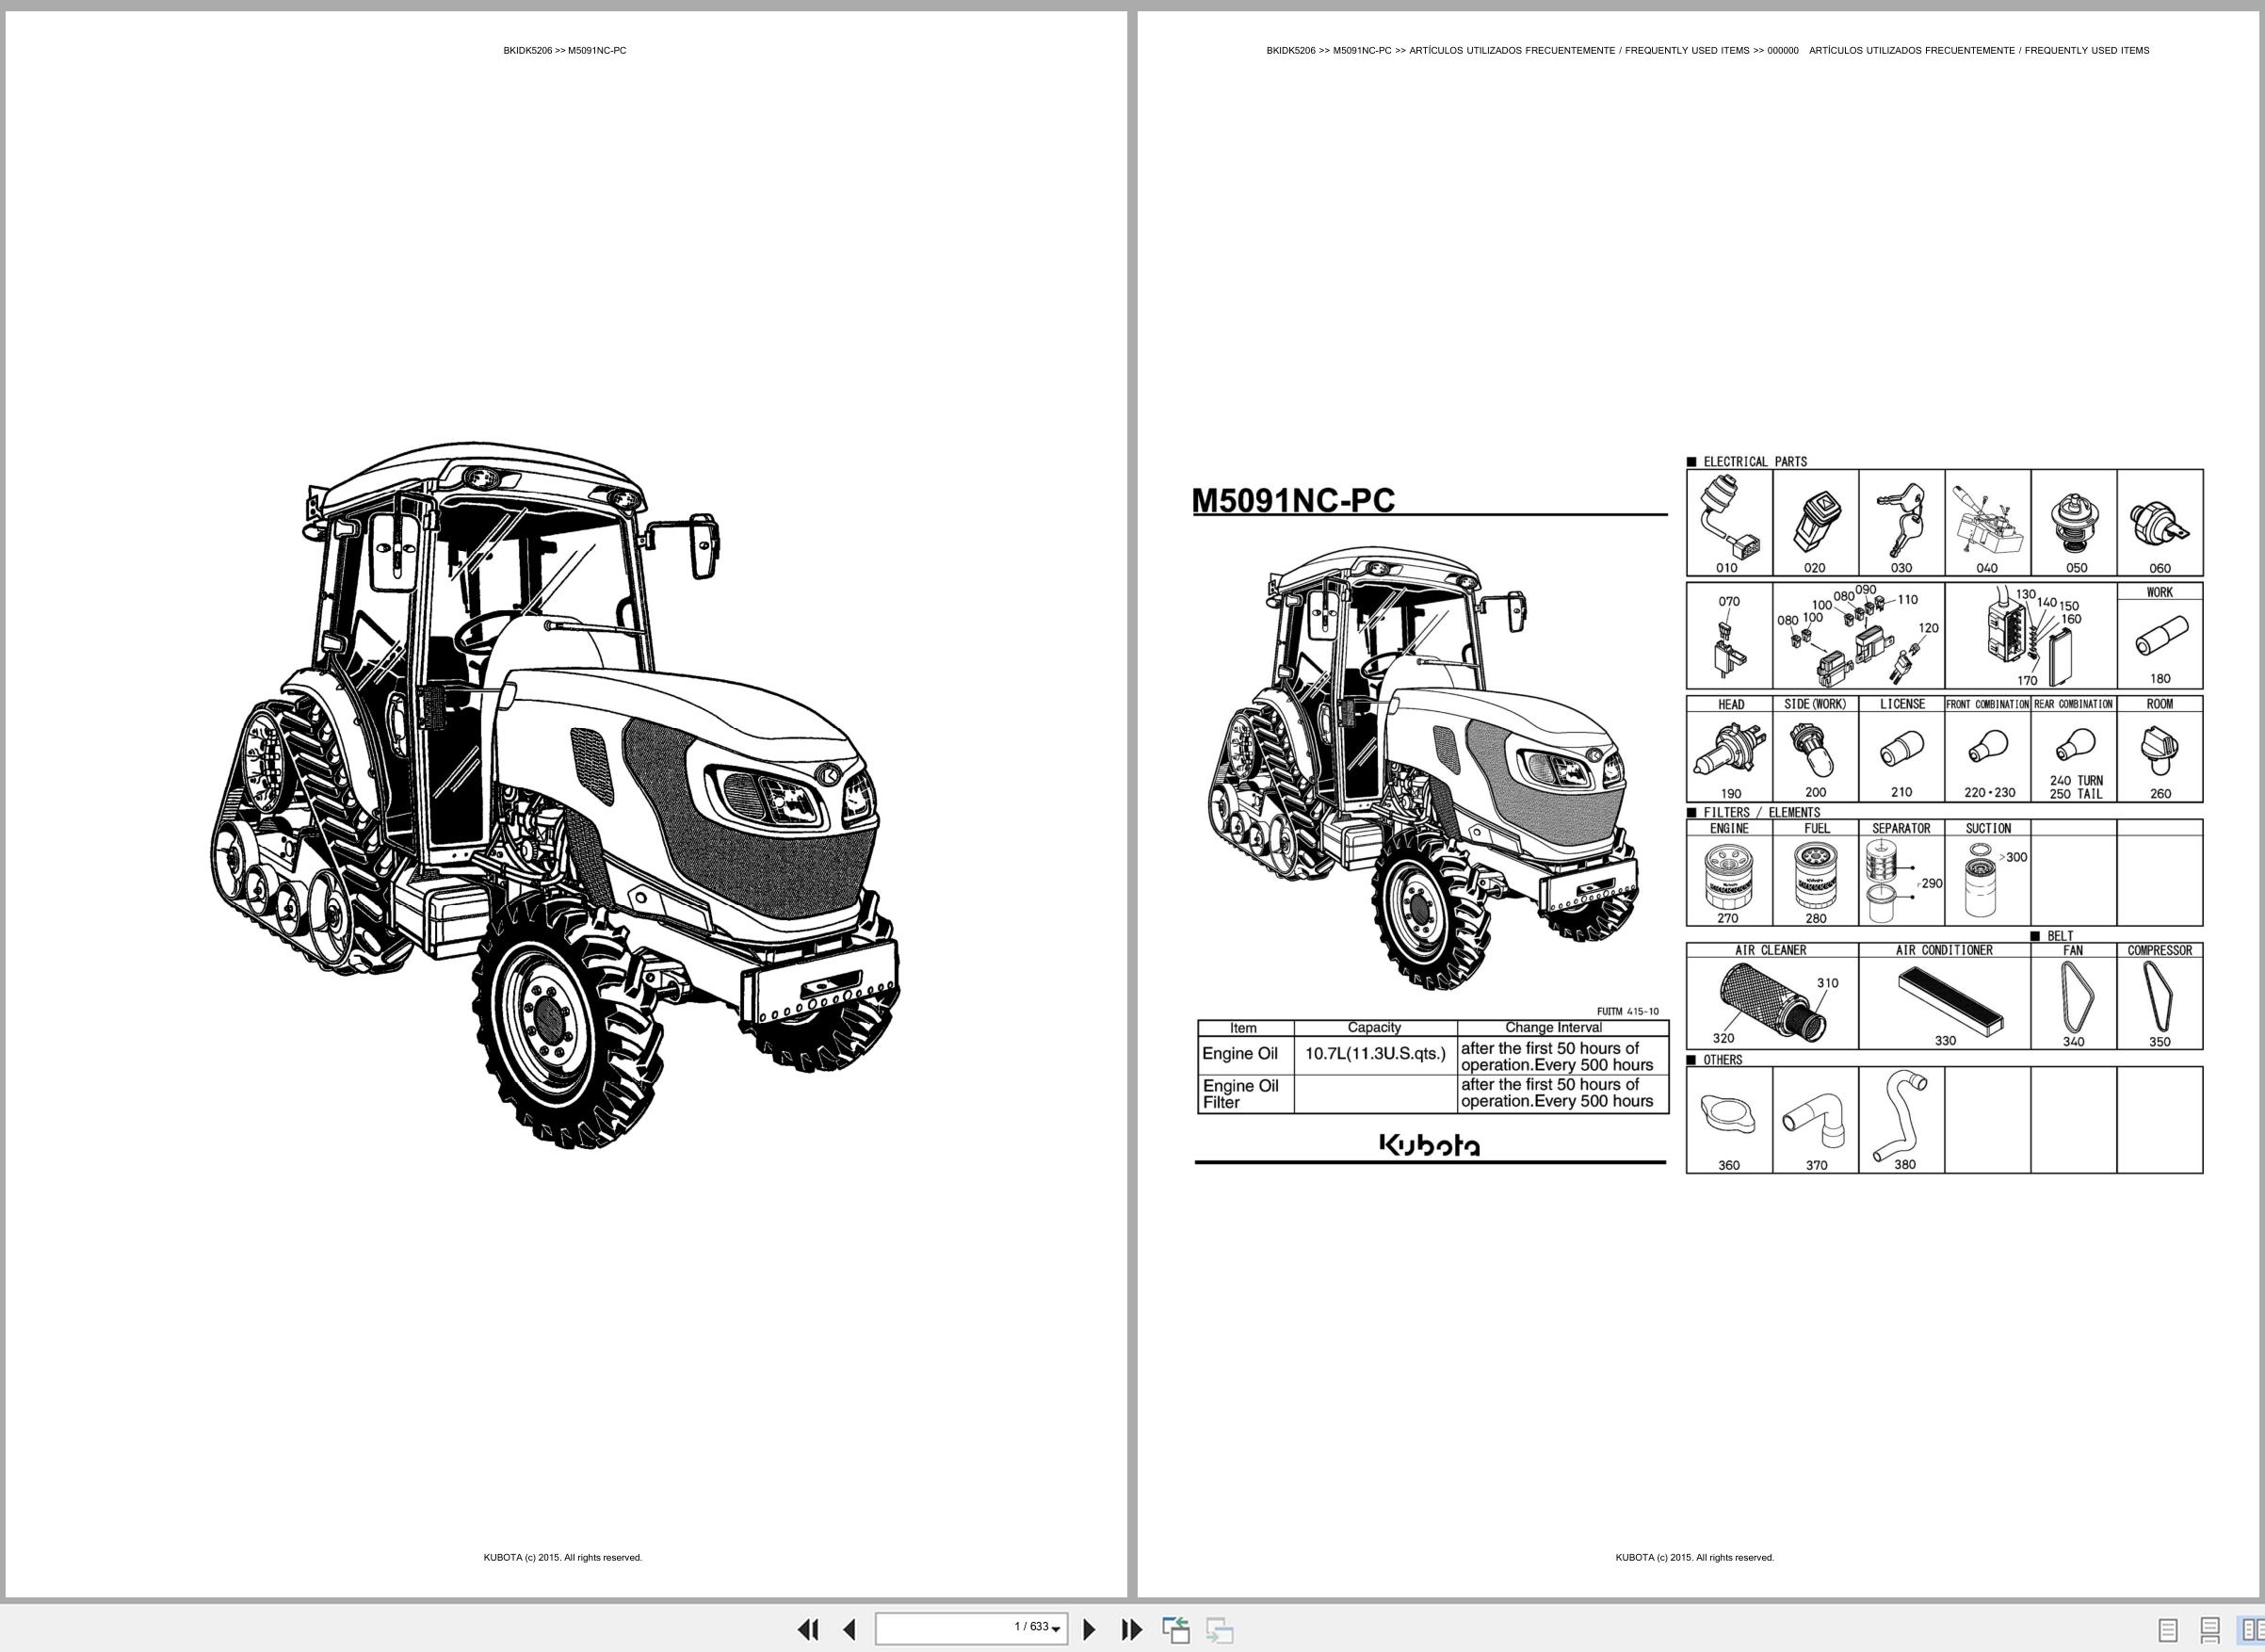The image size is (2265, 1652).
Task: Jump to the last page
Action: click(1131, 1630)
